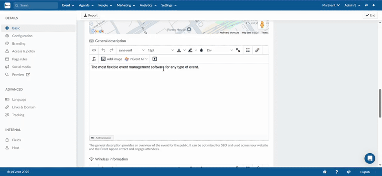Undo last edit in description editor
This screenshot has width=382, height=176.
point(103,50)
